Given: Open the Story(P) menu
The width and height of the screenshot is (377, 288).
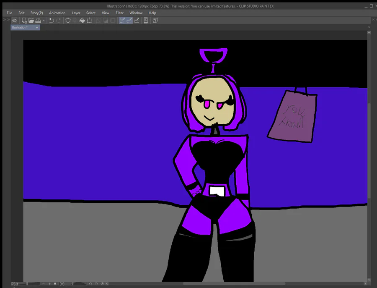Looking at the screenshot, I should [x=36, y=13].
